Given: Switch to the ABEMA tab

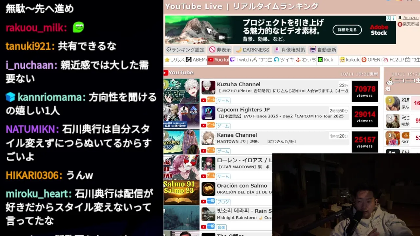Looking at the screenshot, I should 196,60.
